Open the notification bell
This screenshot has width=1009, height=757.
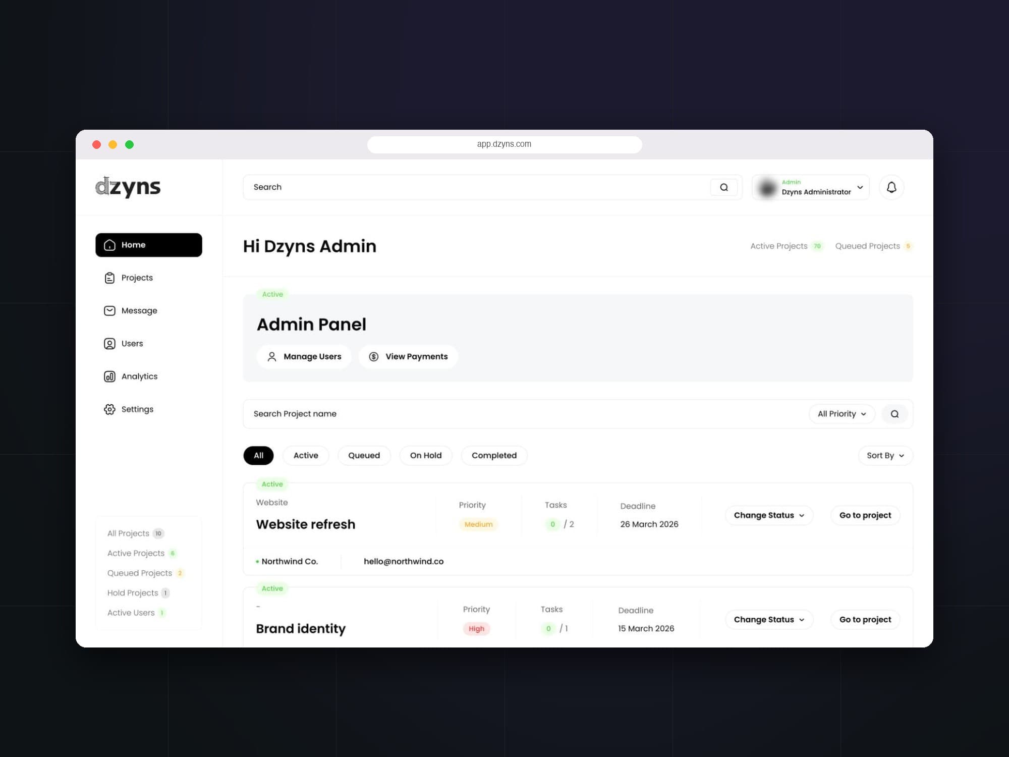[891, 187]
